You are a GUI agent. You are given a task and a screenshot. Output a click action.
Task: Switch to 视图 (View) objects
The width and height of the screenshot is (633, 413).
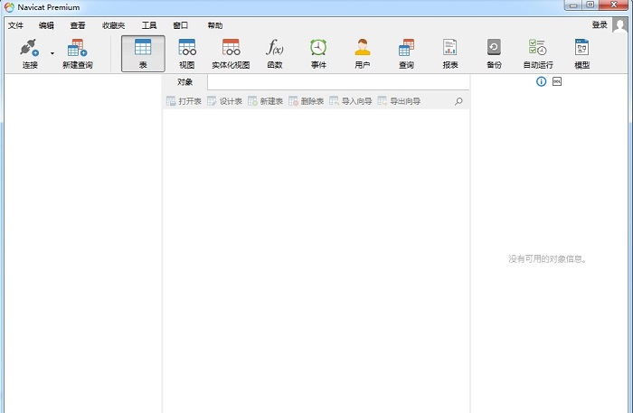click(186, 53)
